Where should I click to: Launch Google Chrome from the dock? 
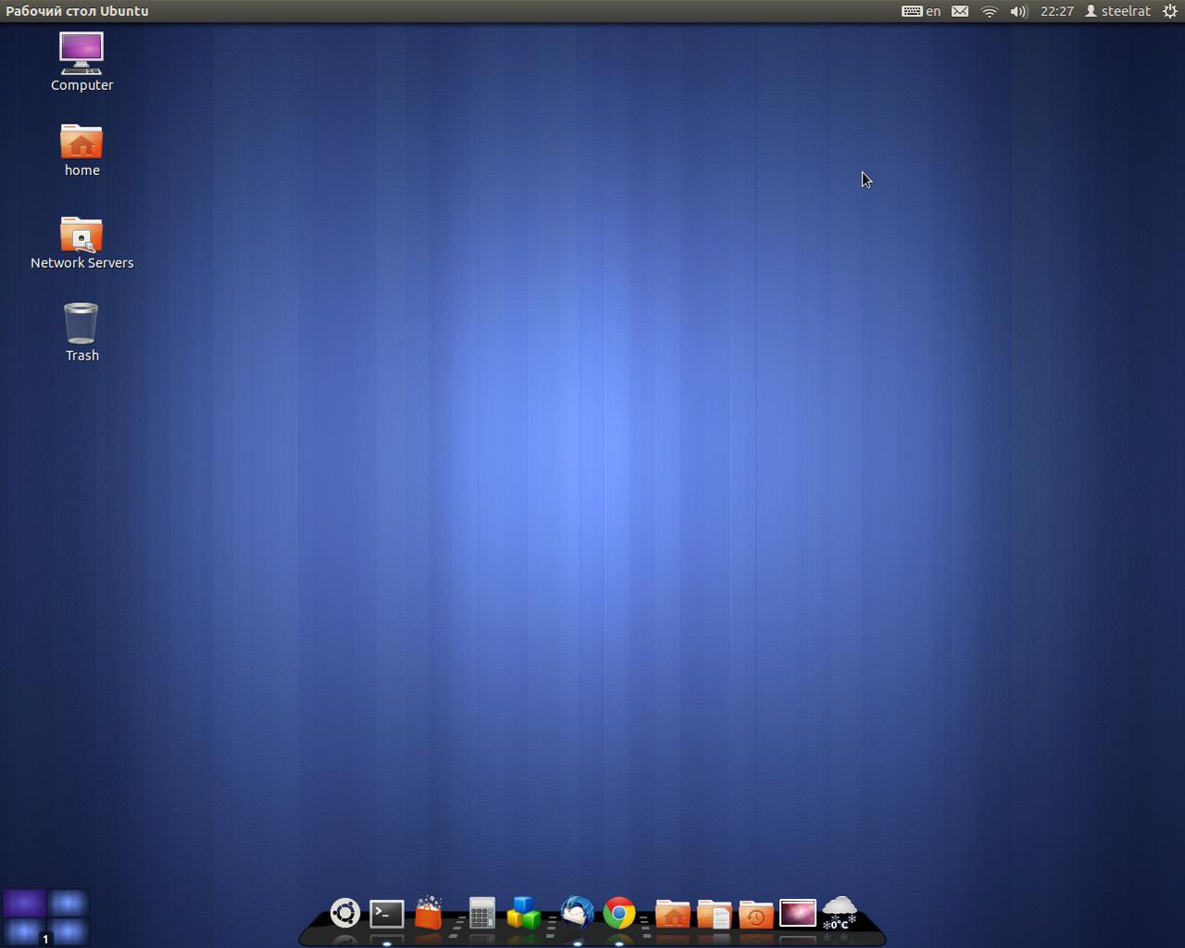619,914
